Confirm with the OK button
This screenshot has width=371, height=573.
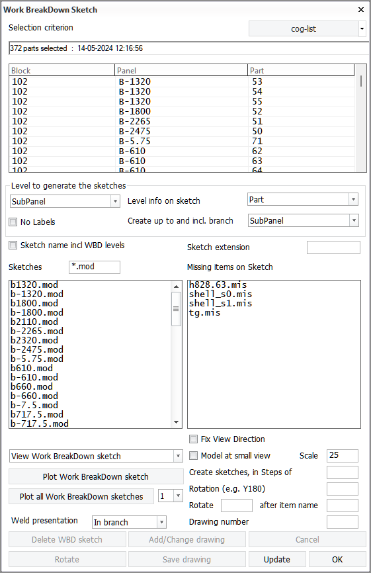(337, 560)
